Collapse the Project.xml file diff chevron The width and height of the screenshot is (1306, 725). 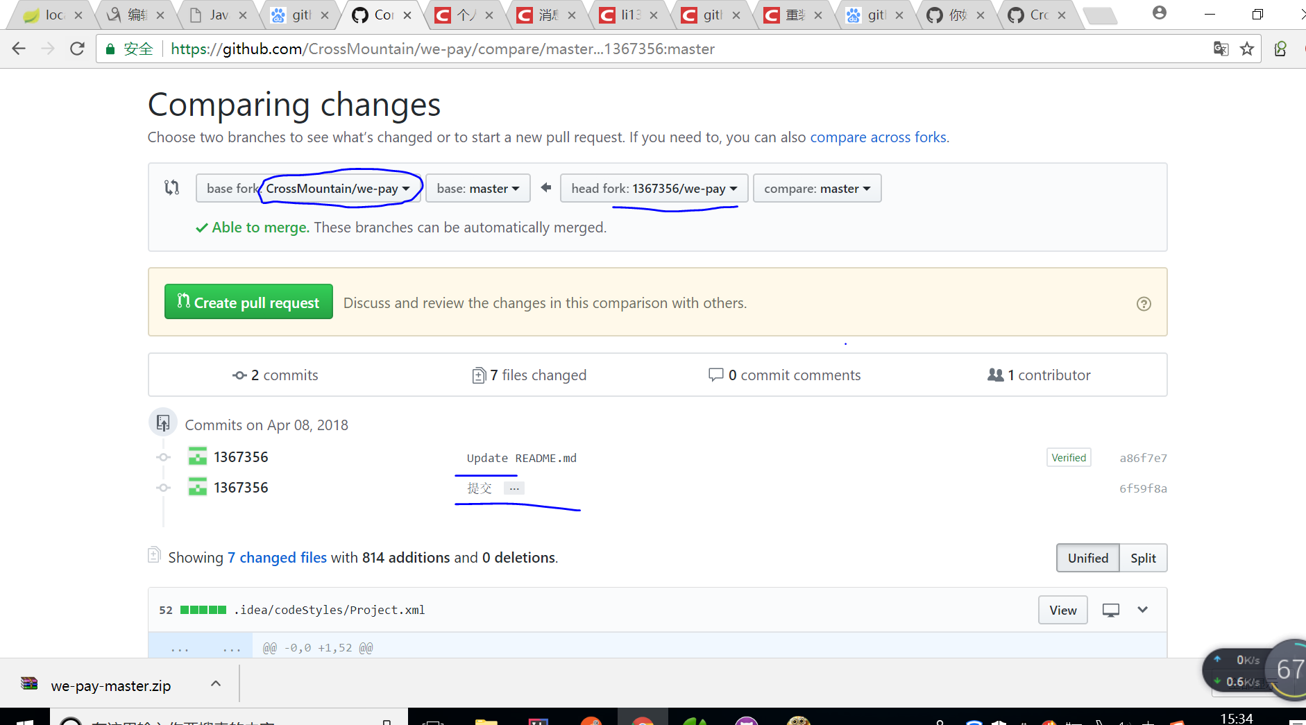[x=1143, y=610]
